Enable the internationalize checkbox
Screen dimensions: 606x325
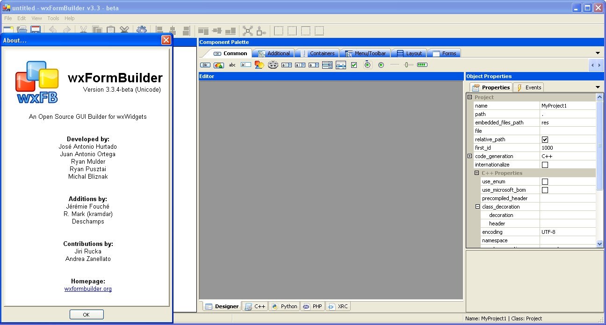coord(545,165)
